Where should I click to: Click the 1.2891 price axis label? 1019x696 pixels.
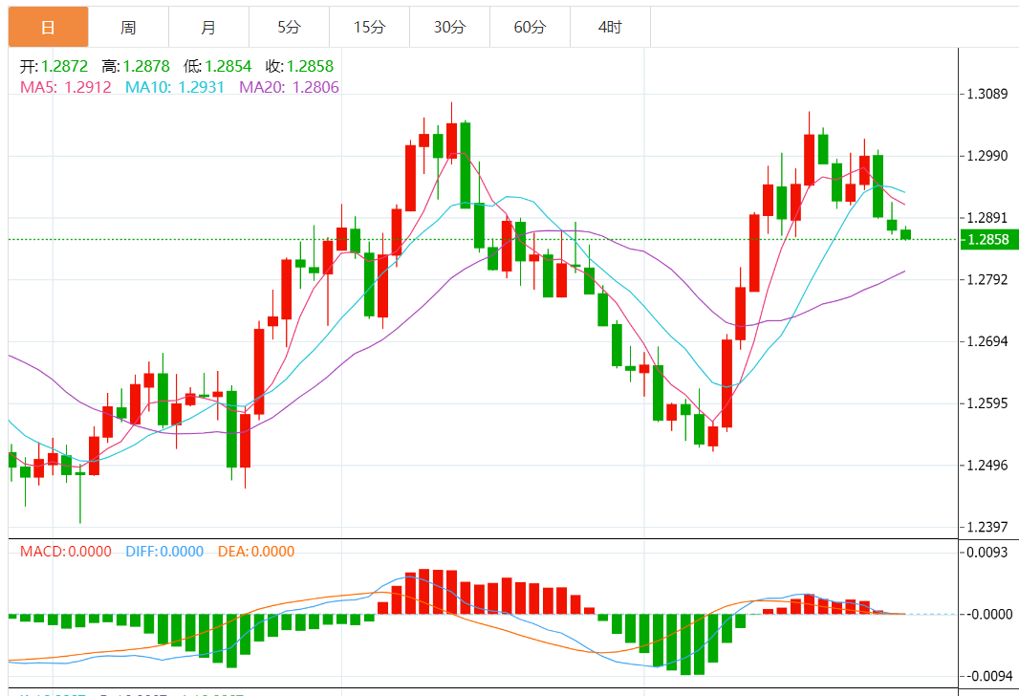[987, 218]
